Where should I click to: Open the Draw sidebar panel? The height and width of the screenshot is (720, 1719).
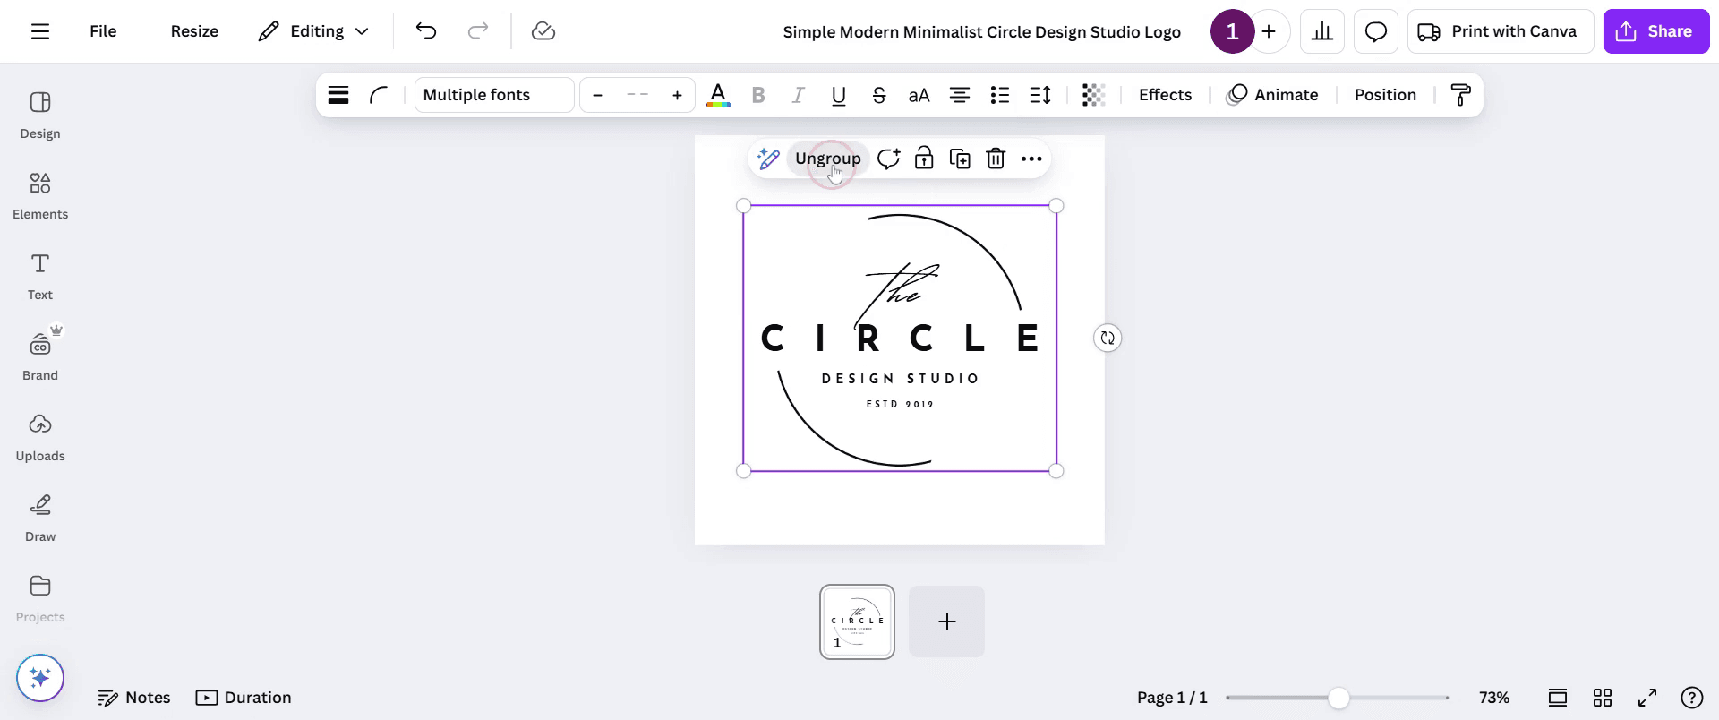40,519
